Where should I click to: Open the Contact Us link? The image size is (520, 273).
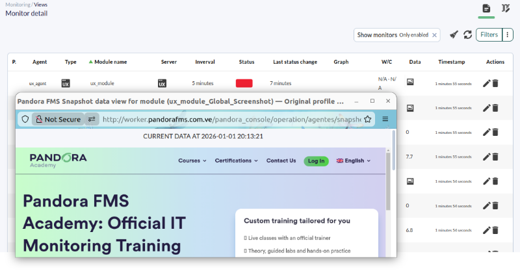click(281, 161)
